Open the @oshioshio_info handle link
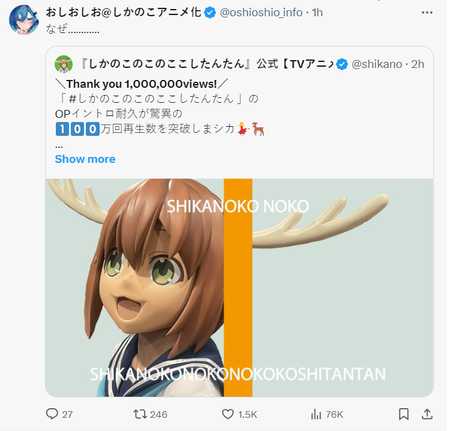Screen dimensions: 449x431 261,13
